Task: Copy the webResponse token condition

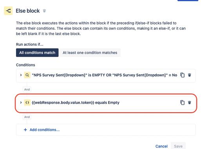Action: [182, 102]
